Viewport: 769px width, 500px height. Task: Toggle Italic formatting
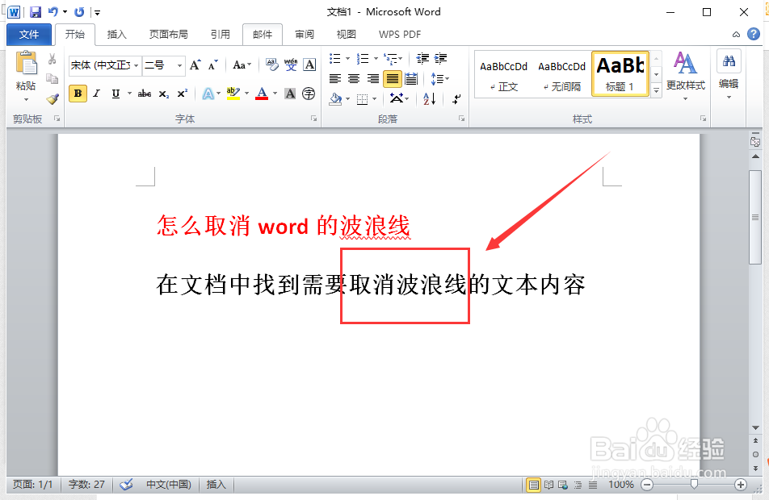(x=97, y=94)
